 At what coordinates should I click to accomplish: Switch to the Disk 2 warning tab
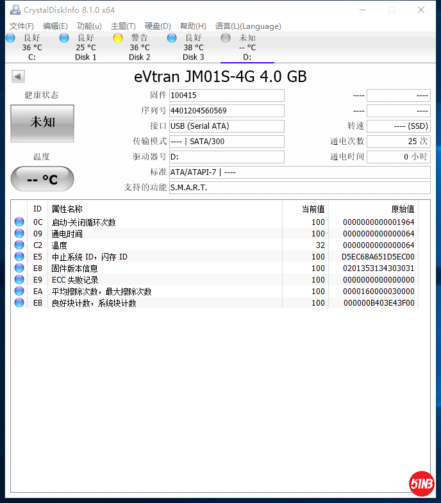140,47
